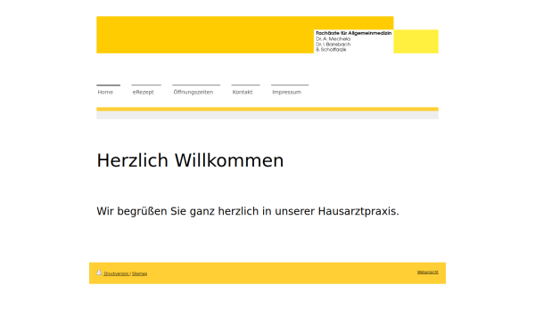Select the Herzlich Willkommen heading
Screen dimensions: 535x334
[x=190, y=160]
